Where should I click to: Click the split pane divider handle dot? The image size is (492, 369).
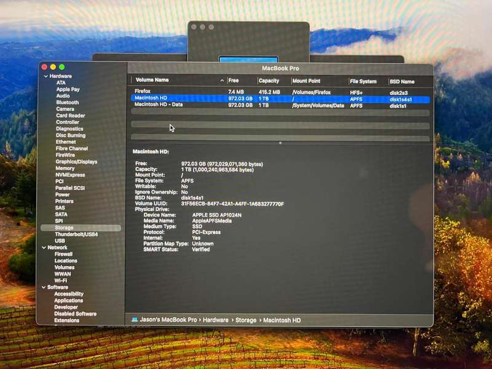(280, 143)
